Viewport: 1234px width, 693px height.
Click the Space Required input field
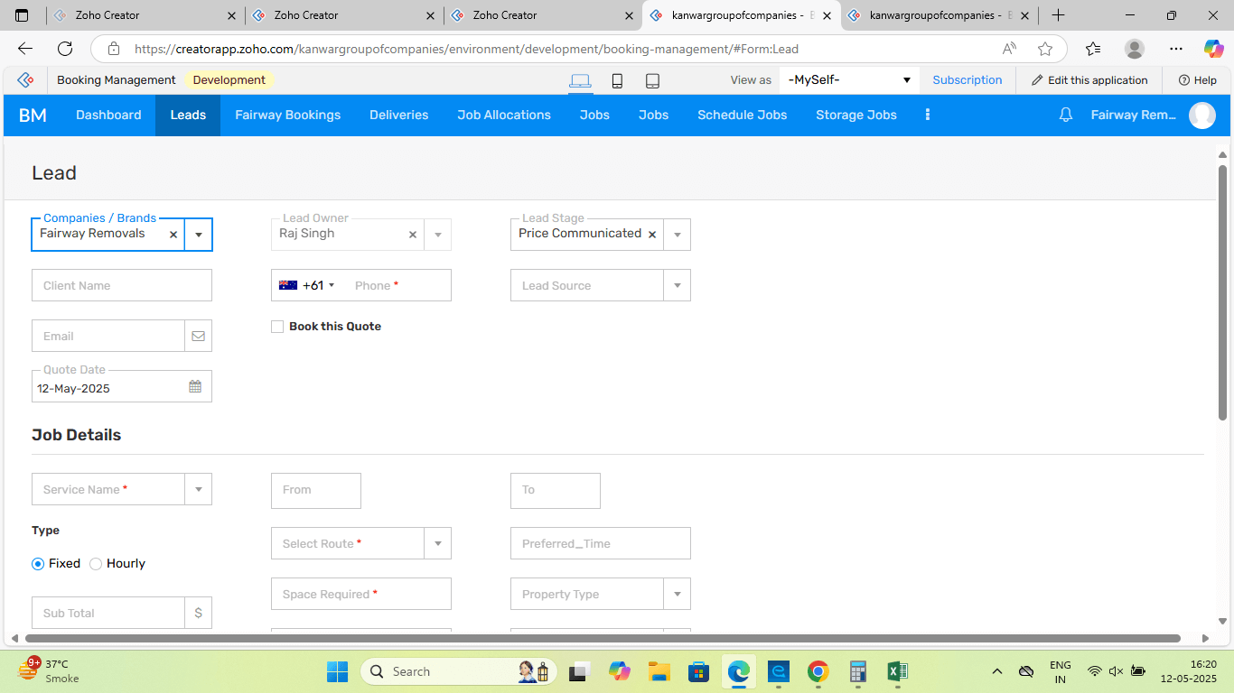pos(361,594)
